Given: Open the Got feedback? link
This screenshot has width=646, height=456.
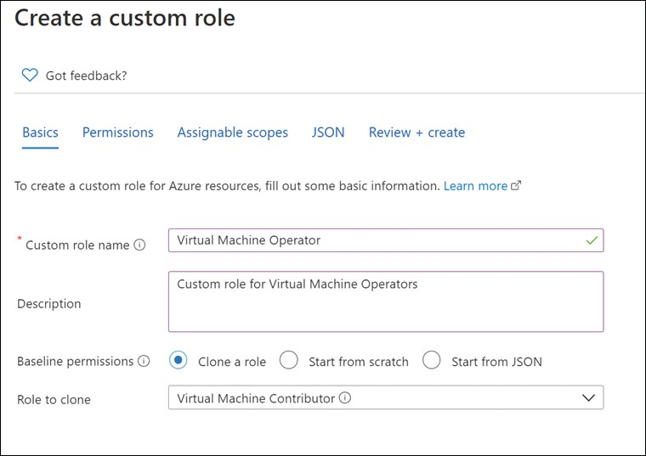Looking at the screenshot, I should pos(86,76).
